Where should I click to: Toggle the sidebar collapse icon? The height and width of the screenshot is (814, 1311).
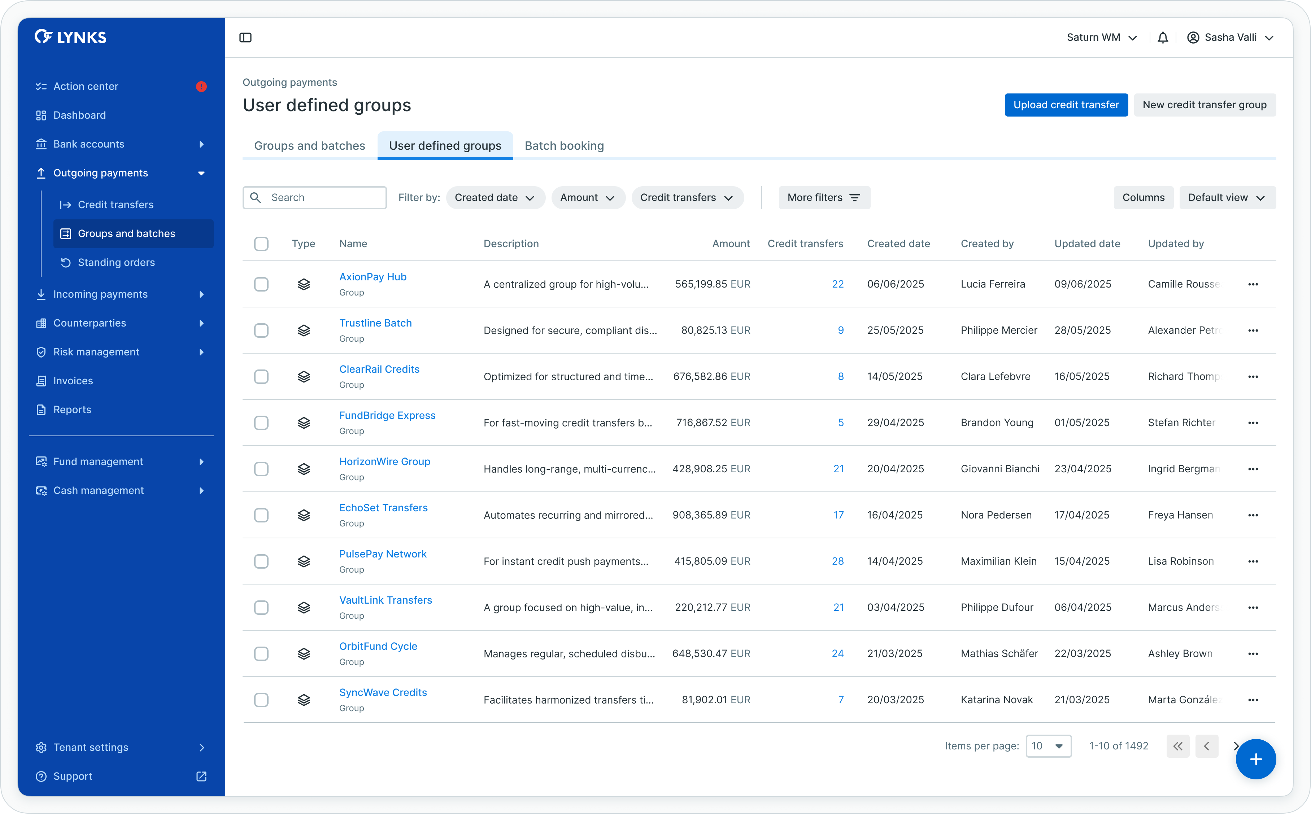pyautogui.click(x=245, y=38)
